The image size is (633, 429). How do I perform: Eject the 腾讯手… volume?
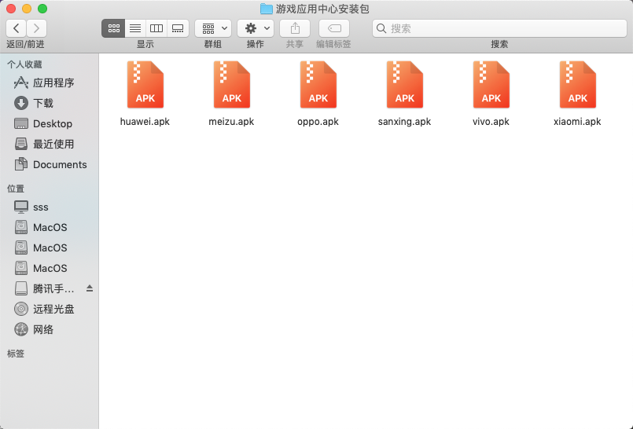pos(90,288)
